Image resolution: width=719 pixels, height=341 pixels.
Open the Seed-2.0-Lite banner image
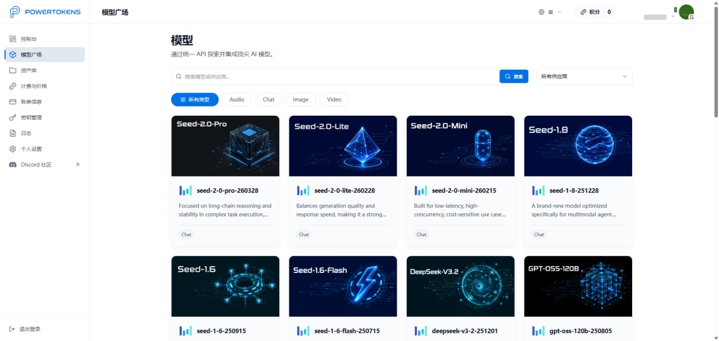tap(343, 146)
